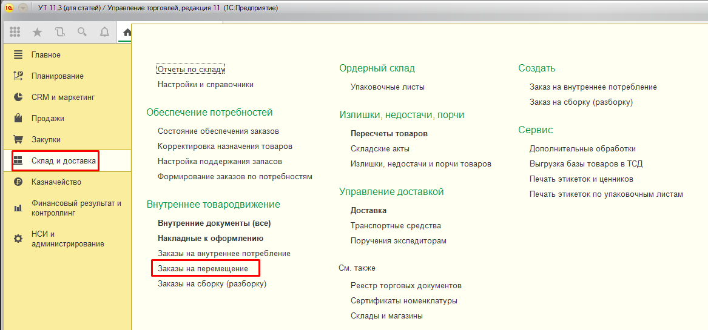
Task: Open Транспортные средства link
Action: pos(396,226)
